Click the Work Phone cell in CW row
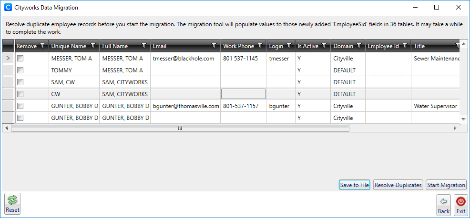 pyautogui.click(x=243, y=94)
